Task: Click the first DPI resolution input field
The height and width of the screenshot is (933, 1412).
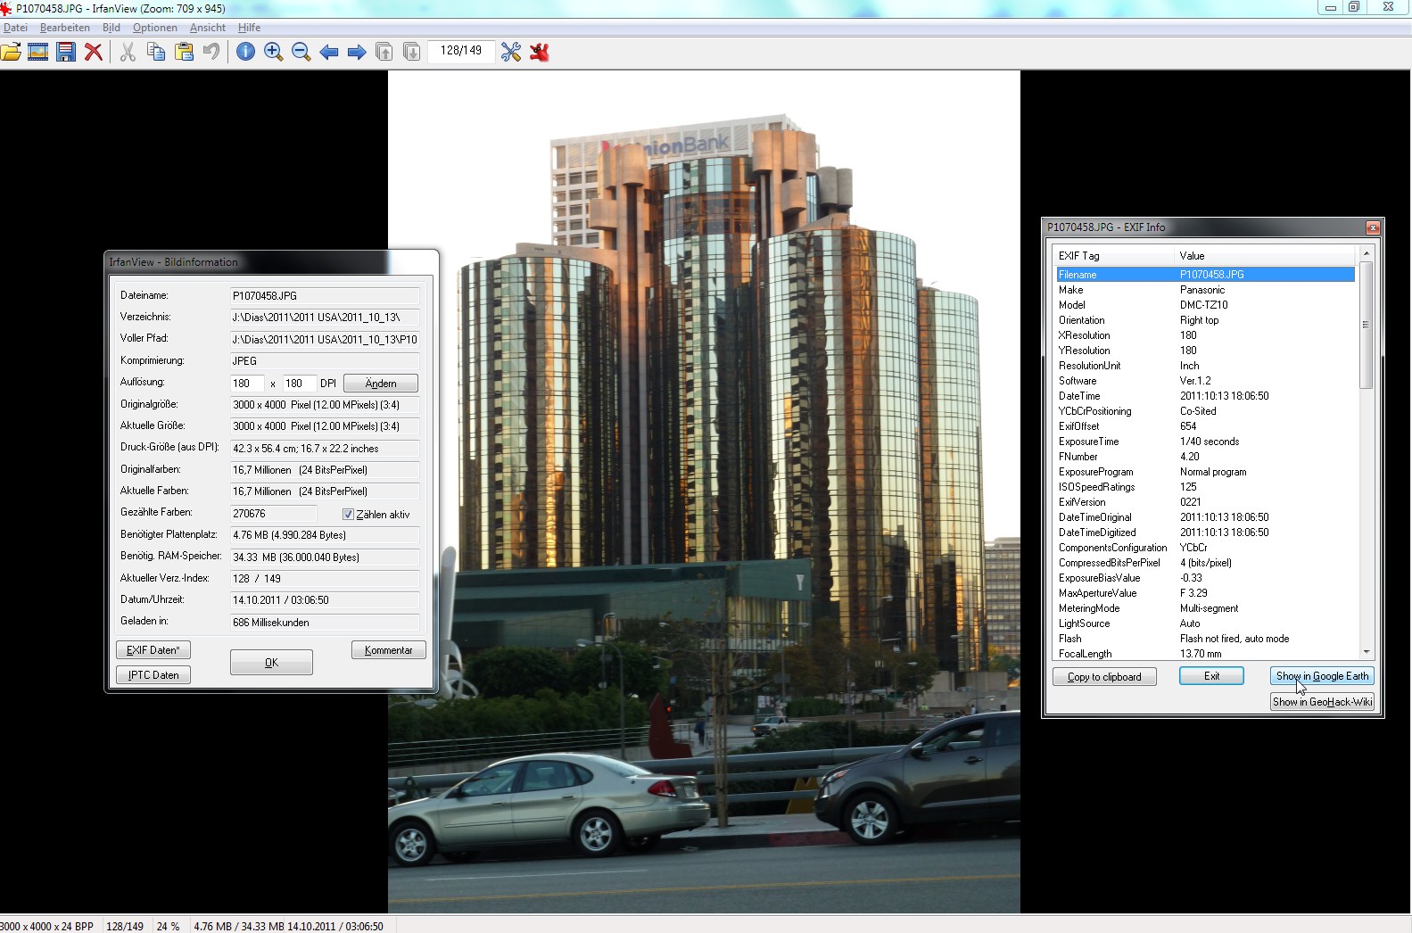Action: pos(246,384)
